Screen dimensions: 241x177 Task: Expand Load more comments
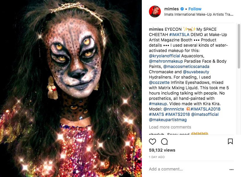[x=170, y=127]
